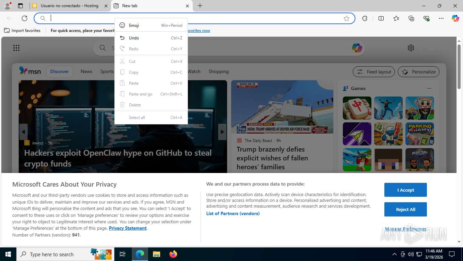Select Emoji in the context menu
This screenshot has height=261, width=463.
[151, 25]
